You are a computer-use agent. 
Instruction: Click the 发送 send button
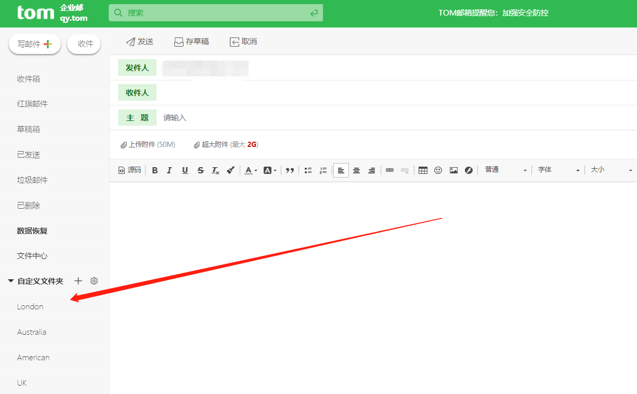(x=139, y=42)
